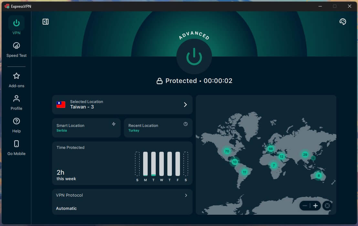Viewport: 358px width, 226px height.
Task: Open the Speed Test page
Action: [16, 49]
